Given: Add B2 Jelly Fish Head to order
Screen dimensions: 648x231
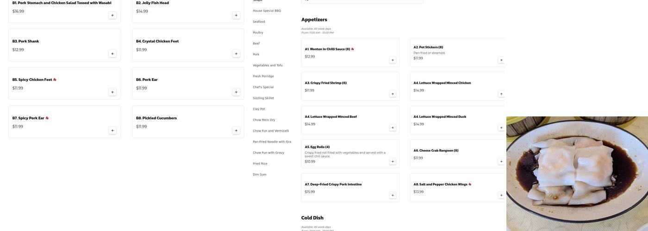Looking at the screenshot, I should point(236,15).
